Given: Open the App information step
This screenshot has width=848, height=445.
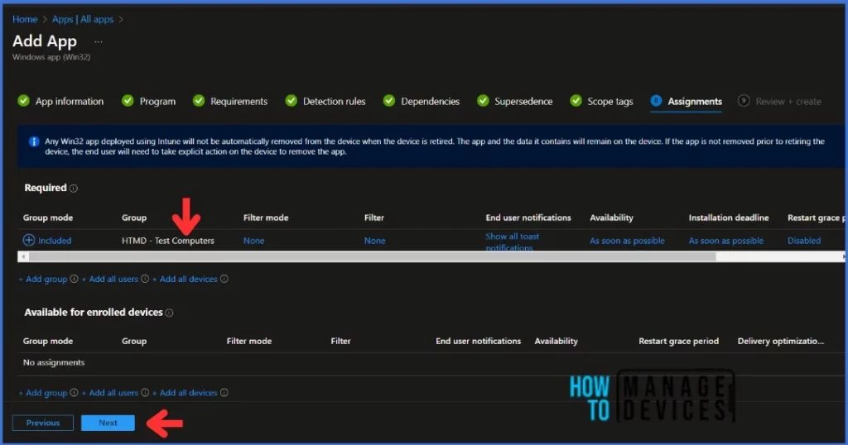Looking at the screenshot, I should (60, 101).
